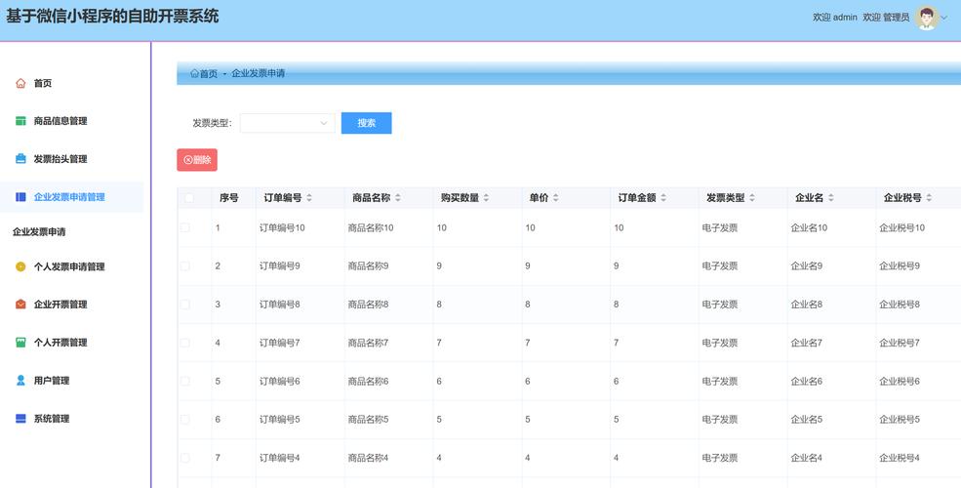Click the 发票抬头管理 briefcase icon
The image size is (961, 488).
[x=20, y=159]
